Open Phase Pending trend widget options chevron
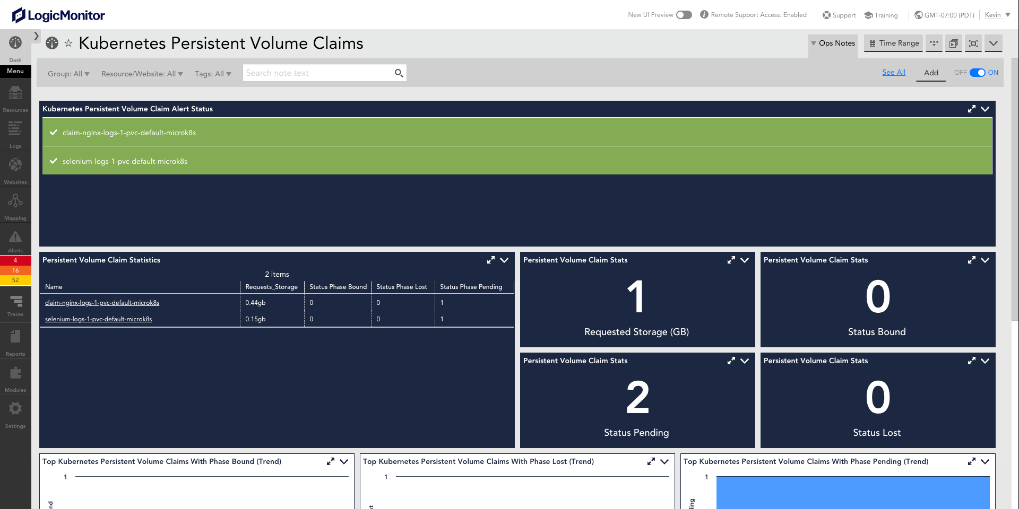The image size is (1019, 509). (985, 461)
